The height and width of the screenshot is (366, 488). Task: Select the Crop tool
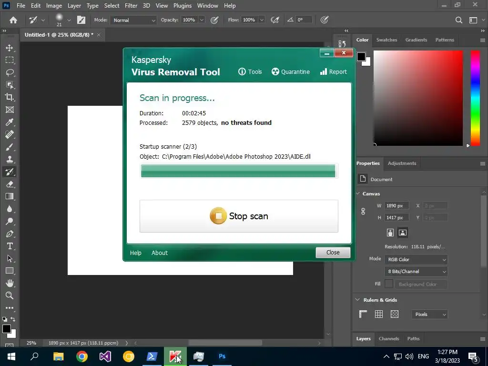pyautogui.click(x=10, y=97)
